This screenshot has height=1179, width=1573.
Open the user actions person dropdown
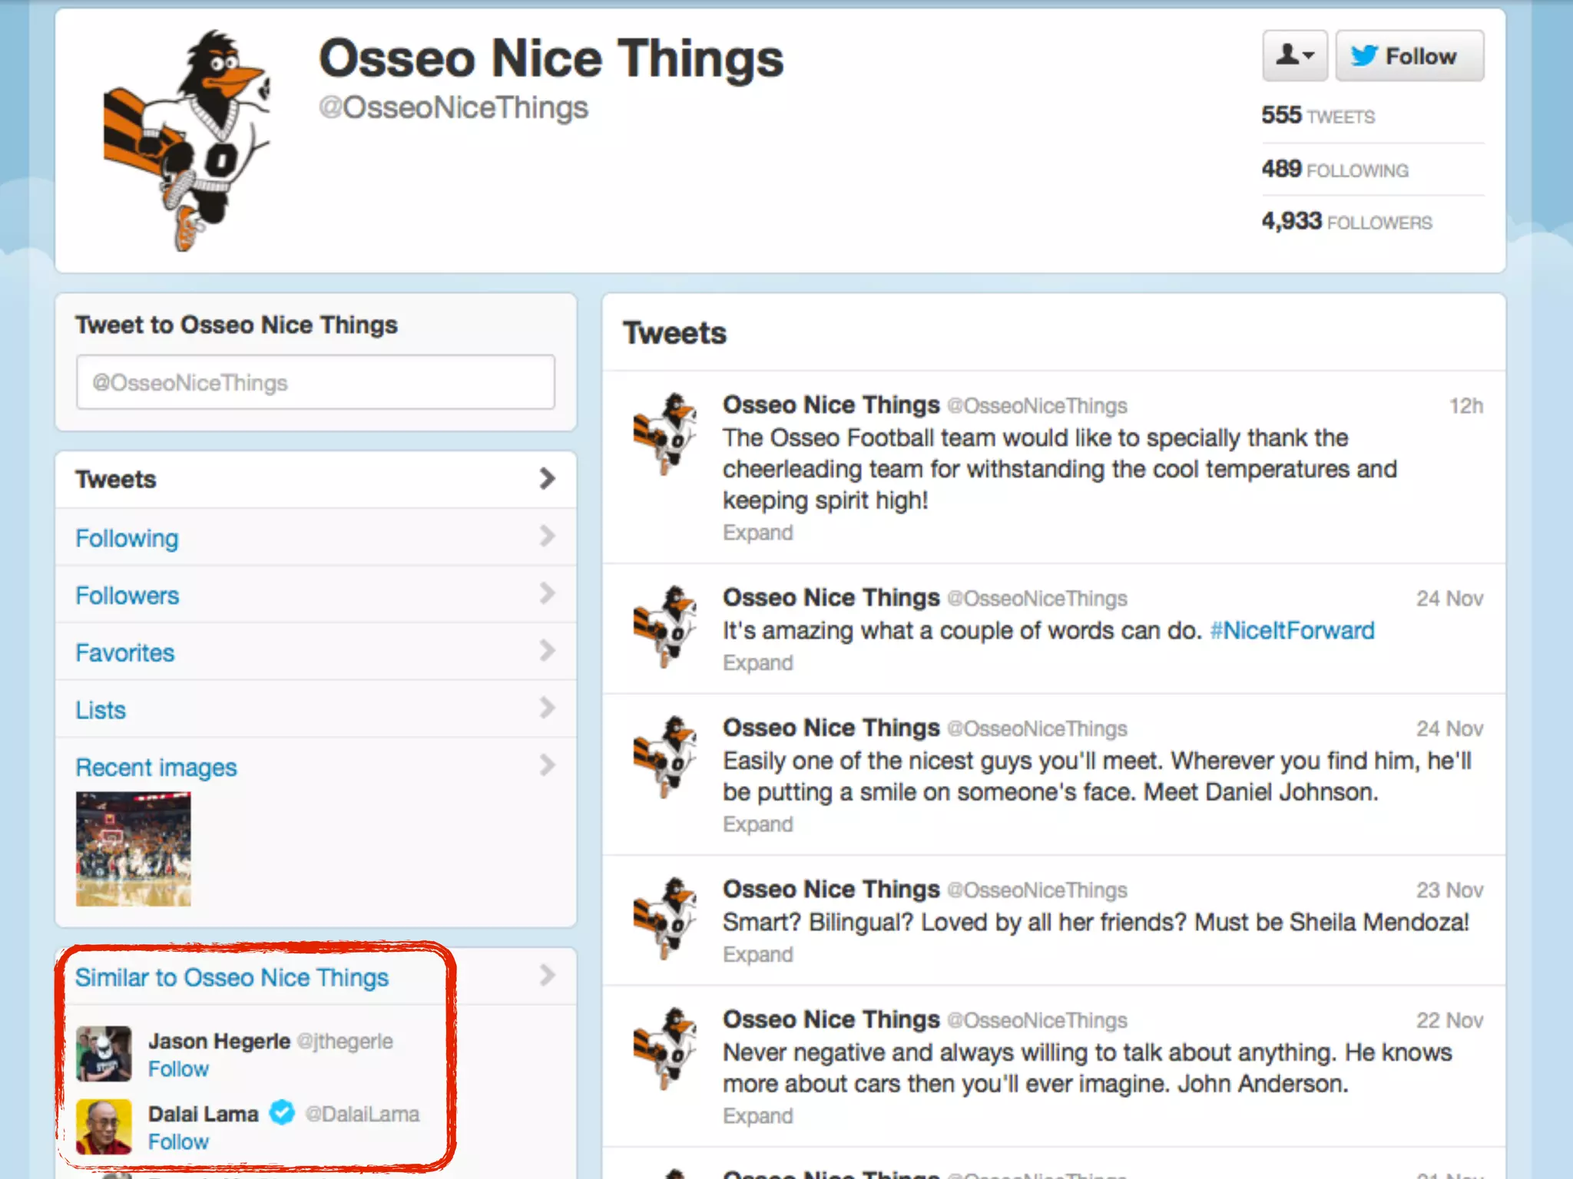point(1294,56)
